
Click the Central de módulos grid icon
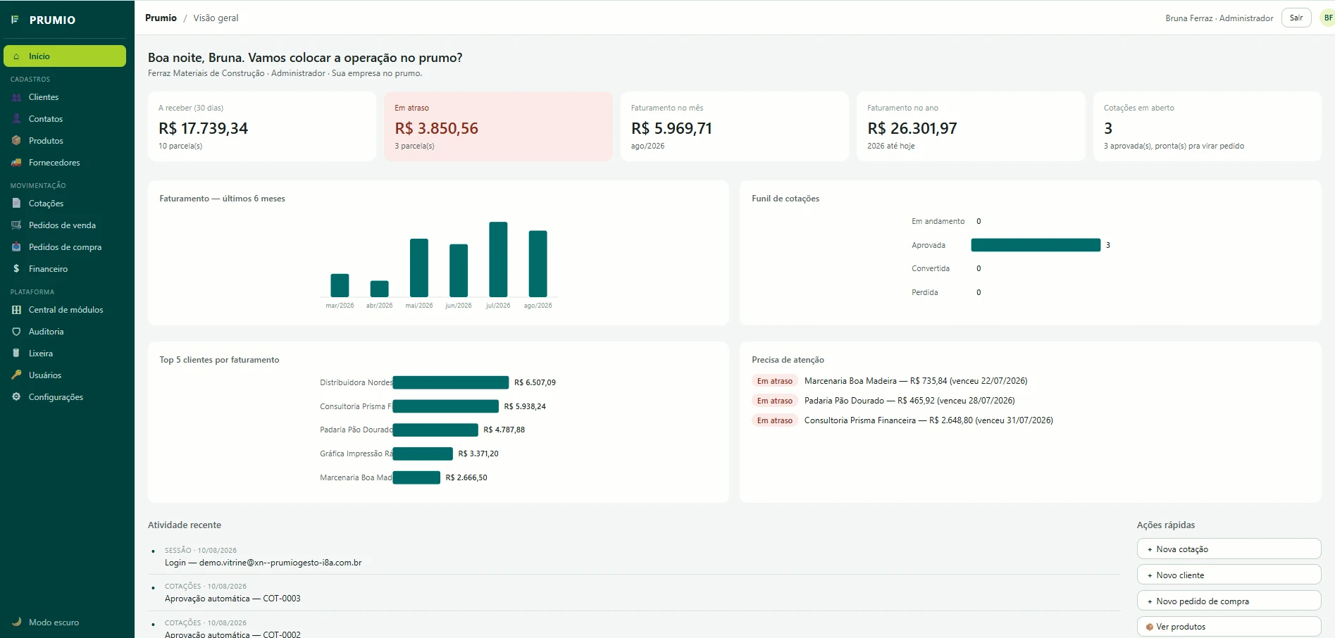(x=16, y=310)
